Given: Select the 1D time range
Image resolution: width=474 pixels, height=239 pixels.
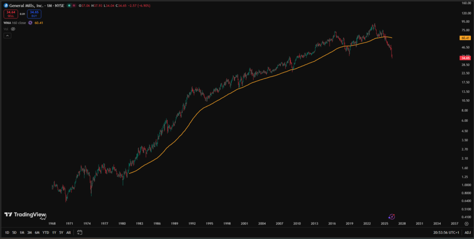Looking at the screenshot, I should (7, 233).
